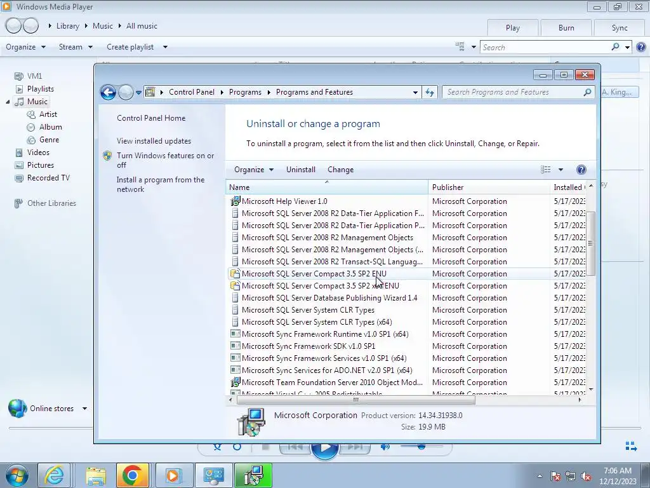Click Control Panel in the breadcrumb
The width and height of the screenshot is (650, 488).
coord(192,92)
